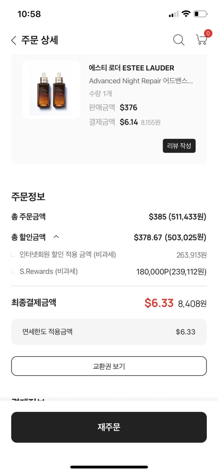
Task: Tap the home indicator bar at bottom
Action: 109,467
